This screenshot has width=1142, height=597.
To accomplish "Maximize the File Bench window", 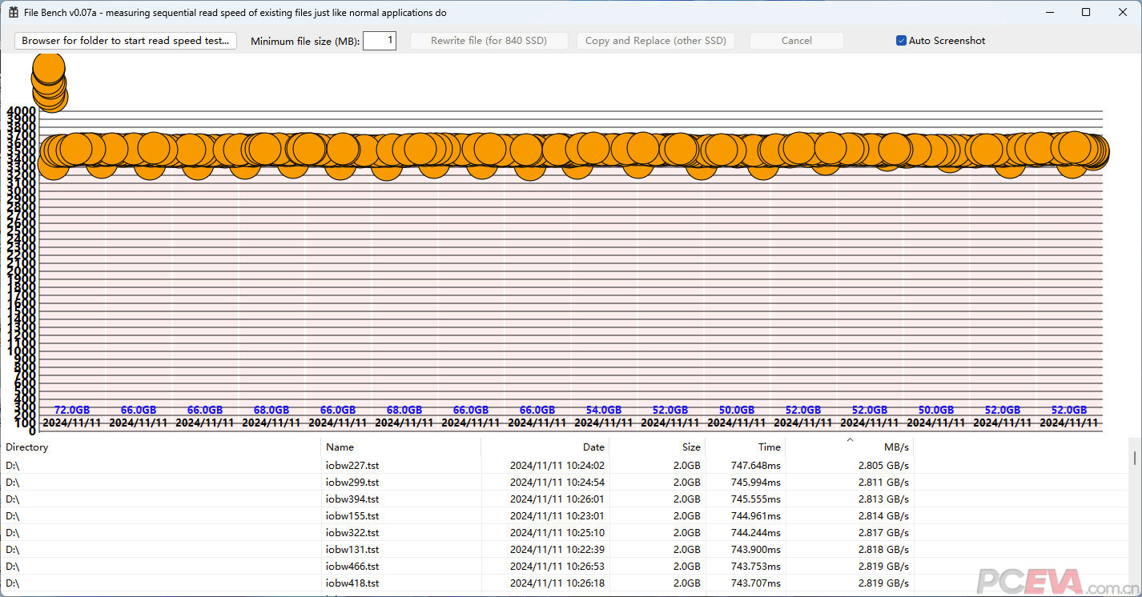I will pyautogui.click(x=1086, y=13).
